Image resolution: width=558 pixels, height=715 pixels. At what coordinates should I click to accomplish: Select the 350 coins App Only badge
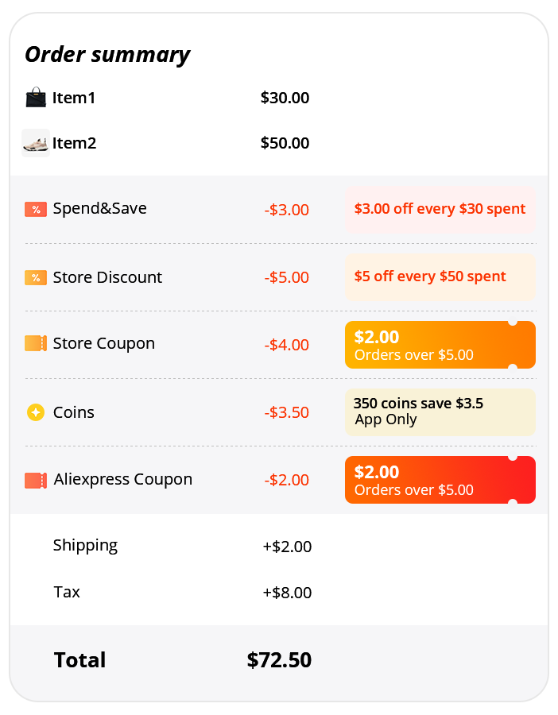click(440, 412)
